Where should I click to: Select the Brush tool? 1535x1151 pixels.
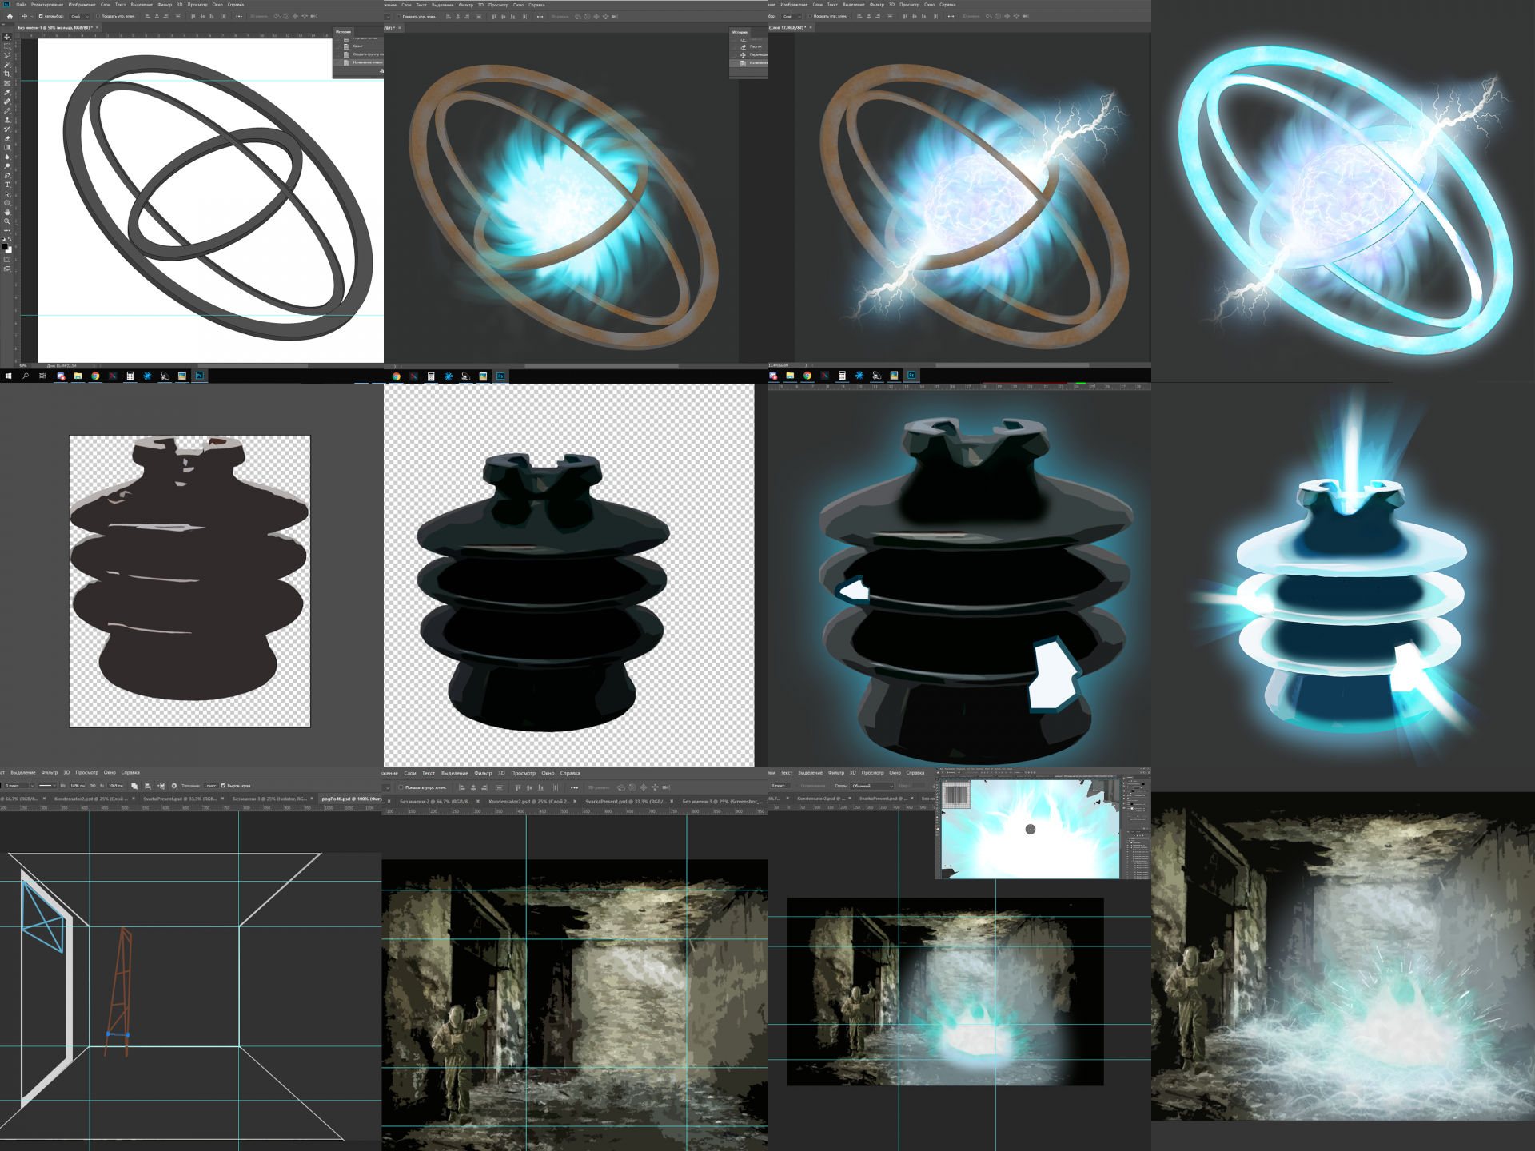[6, 111]
